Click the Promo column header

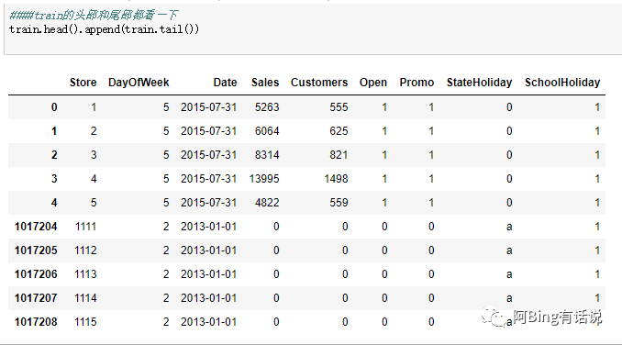coord(417,83)
